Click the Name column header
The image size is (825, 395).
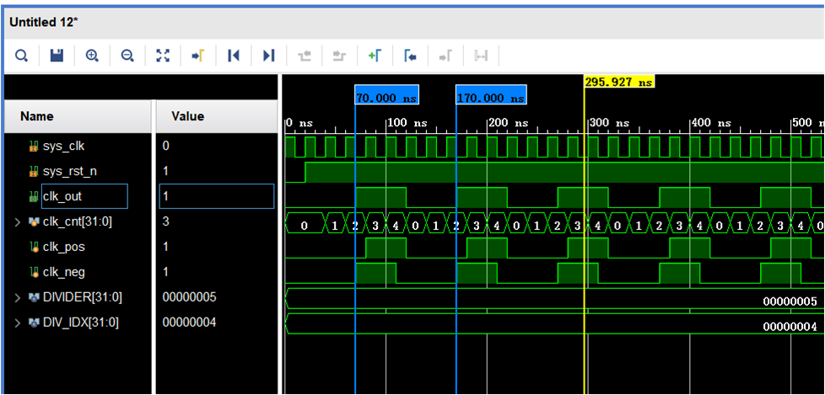tap(37, 116)
